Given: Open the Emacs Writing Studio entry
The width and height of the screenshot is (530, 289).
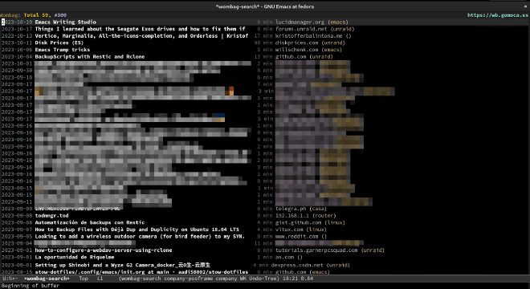Looking at the screenshot, I should pyautogui.click(x=65, y=22).
